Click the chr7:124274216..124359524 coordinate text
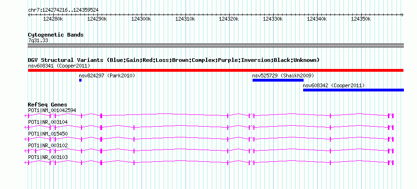 63,10
